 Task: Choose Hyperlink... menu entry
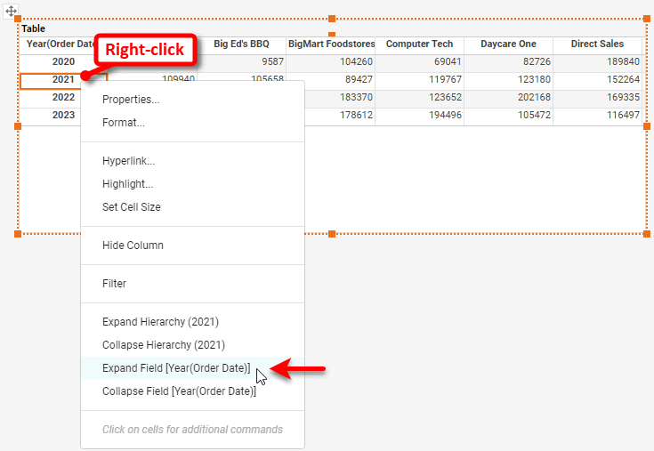click(128, 161)
